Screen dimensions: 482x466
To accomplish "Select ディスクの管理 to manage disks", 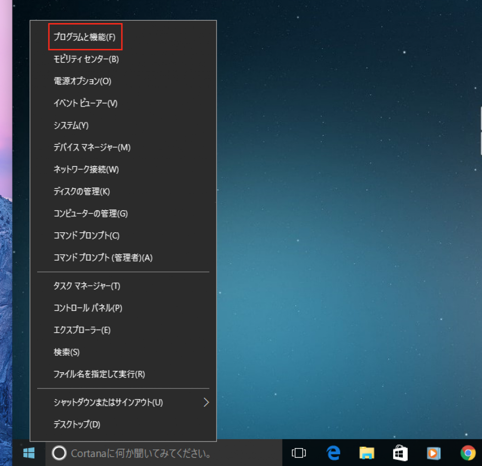I will pyautogui.click(x=82, y=192).
